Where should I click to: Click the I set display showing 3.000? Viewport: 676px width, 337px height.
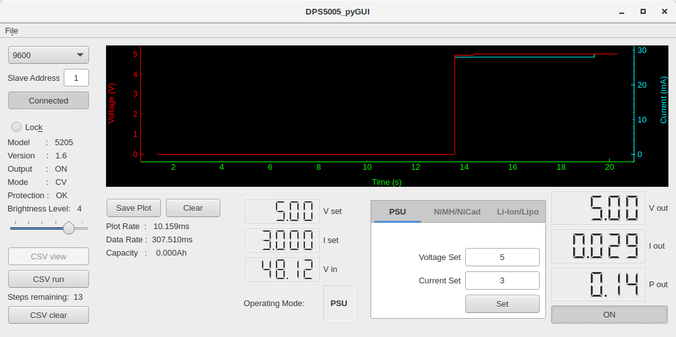pyautogui.click(x=281, y=240)
